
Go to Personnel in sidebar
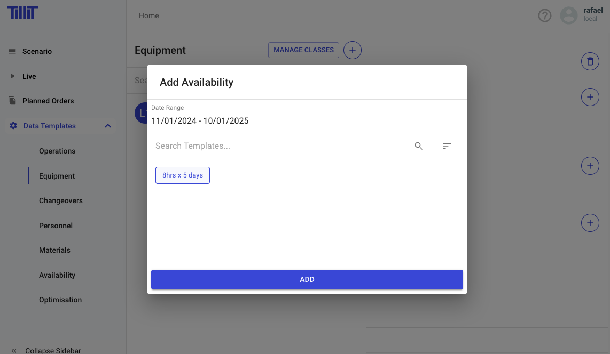click(x=56, y=226)
